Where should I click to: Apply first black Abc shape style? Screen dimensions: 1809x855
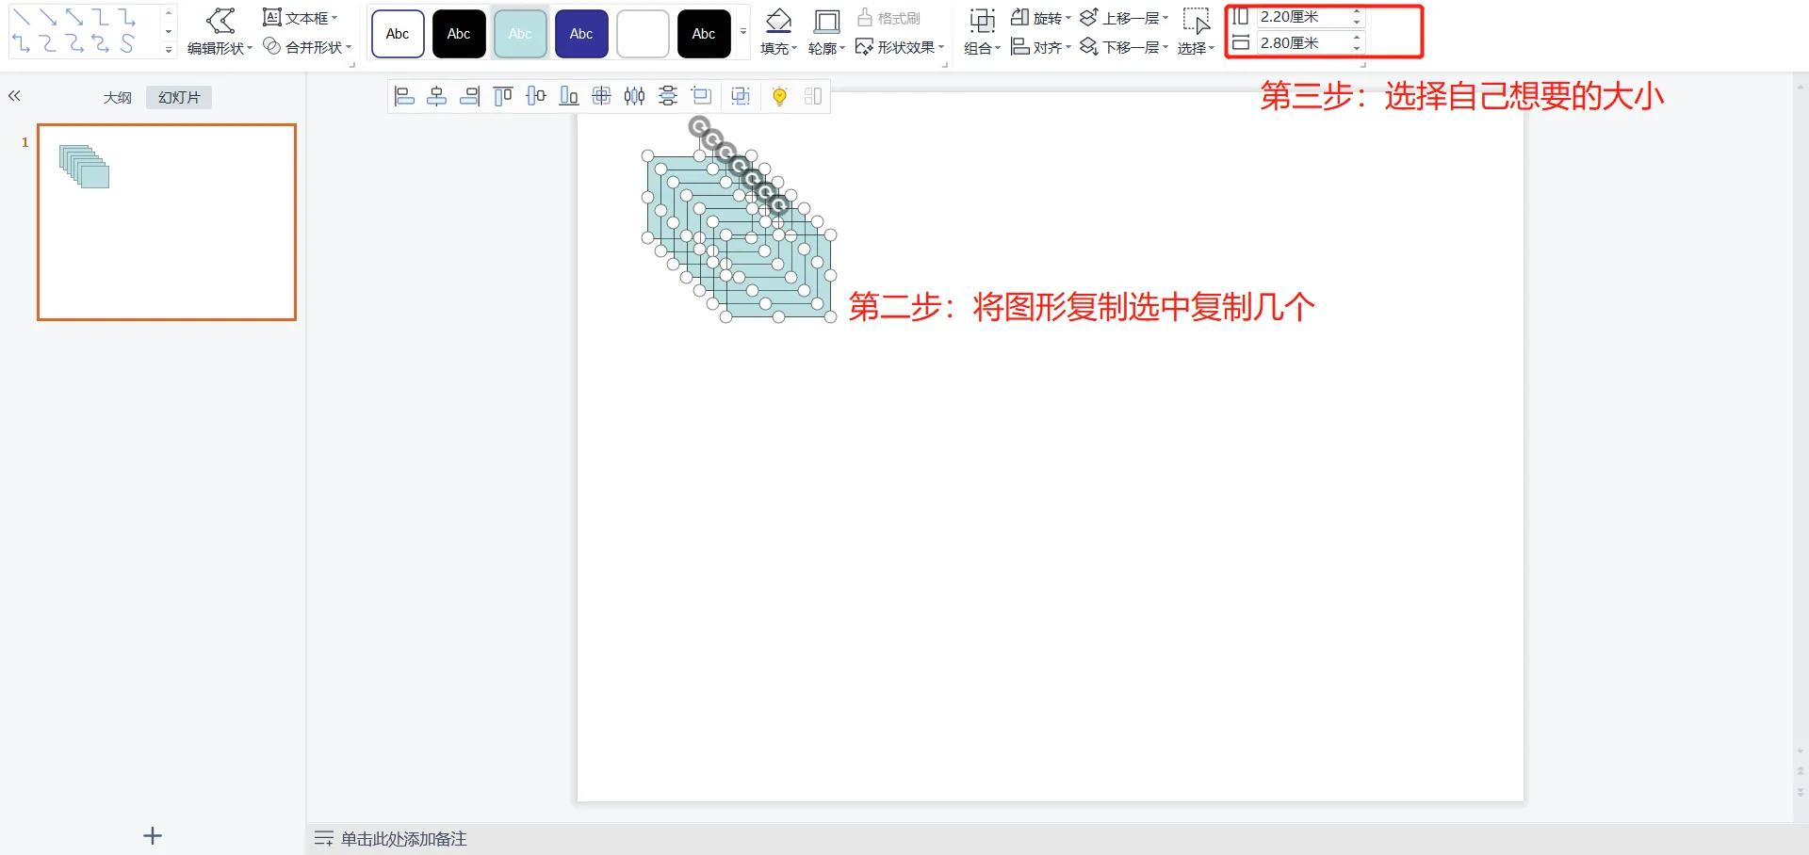[459, 34]
